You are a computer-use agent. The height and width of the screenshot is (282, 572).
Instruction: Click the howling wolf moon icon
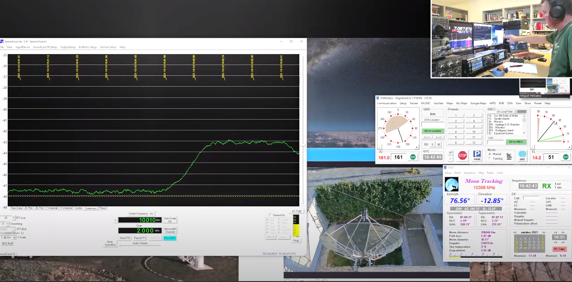point(451,185)
